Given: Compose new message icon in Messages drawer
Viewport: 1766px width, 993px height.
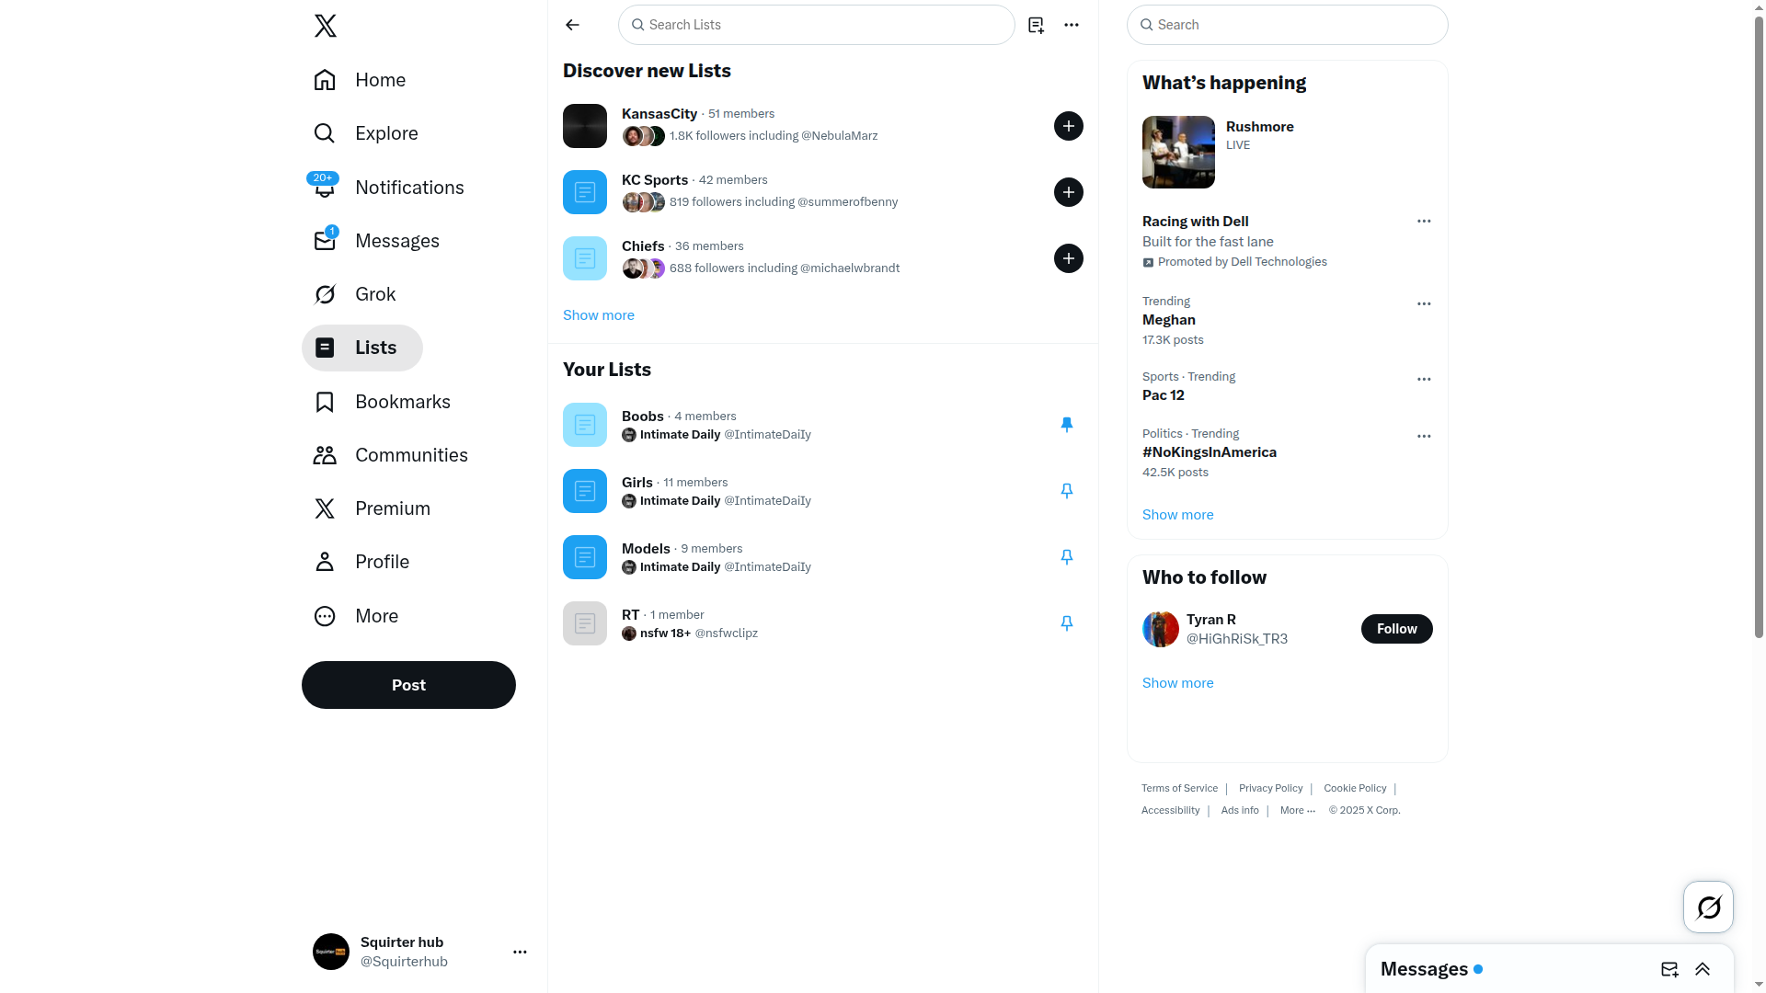Looking at the screenshot, I should coord(1669,969).
